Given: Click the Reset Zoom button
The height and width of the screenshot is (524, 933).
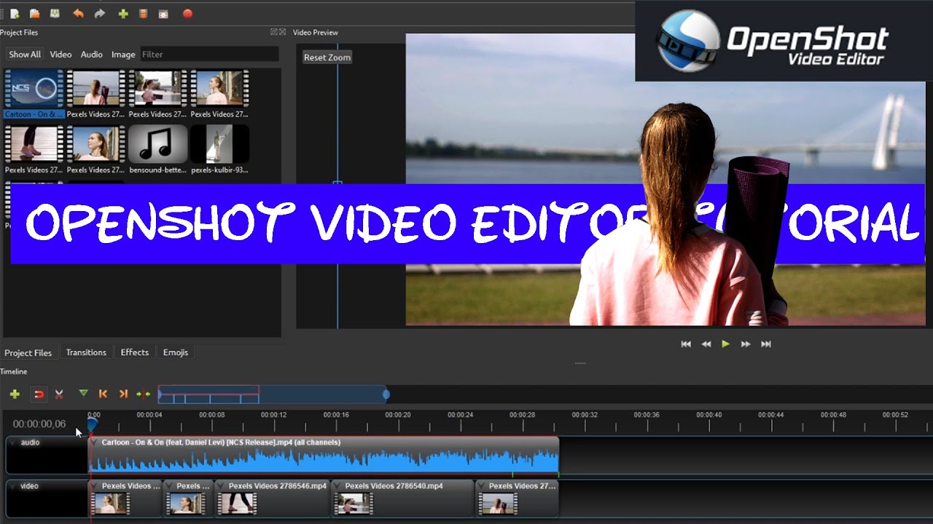Looking at the screenshot, I should tap(327, 57).
